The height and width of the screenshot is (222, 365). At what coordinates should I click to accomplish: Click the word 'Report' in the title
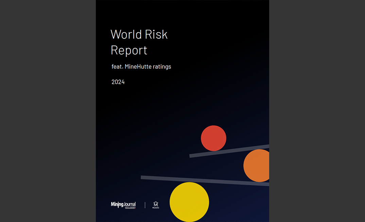(x=129, y=50)
